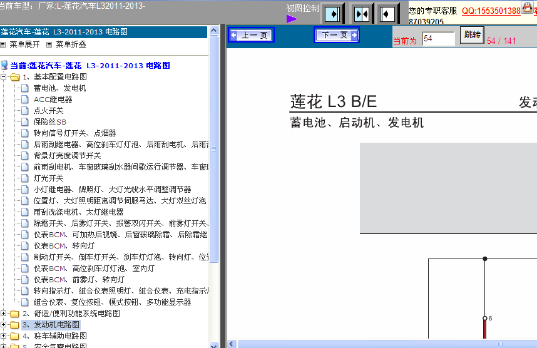This screenshot has width=537, height=348.
Task: Click the tree panel vertical scrollbar thumb
Action: (x=213, y=150)
